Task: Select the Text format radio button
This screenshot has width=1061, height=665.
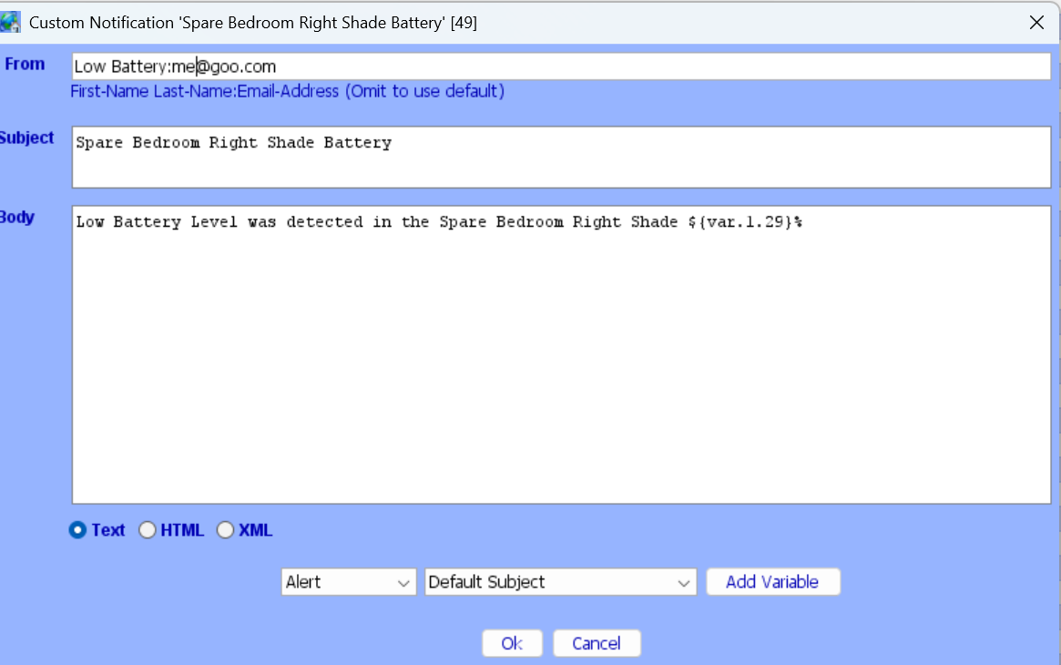Action: 77,529
